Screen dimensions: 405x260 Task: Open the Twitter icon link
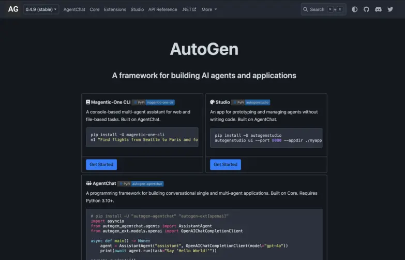(x=390, y=9)
